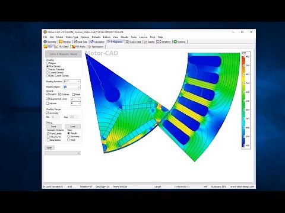
Task: Expand the dropdown below the Open button
Action: 62,153
